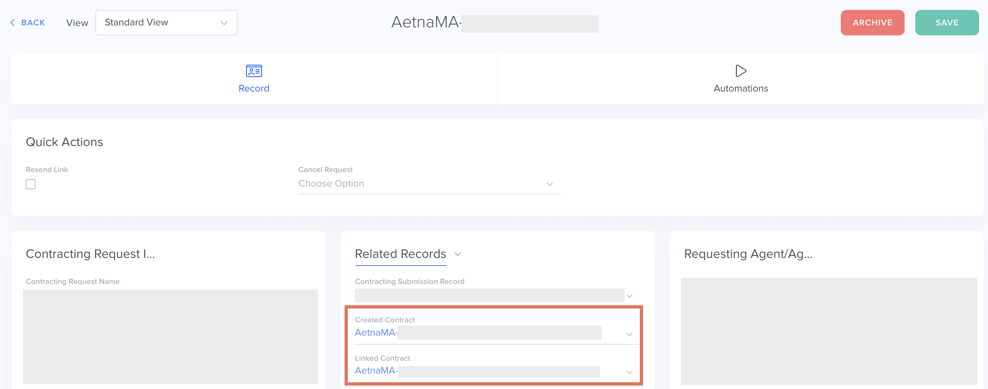Image resolution: width=988 pixels, height=389 pixels.
Task: Click the Related Records heading
Action: coord(400,254)
